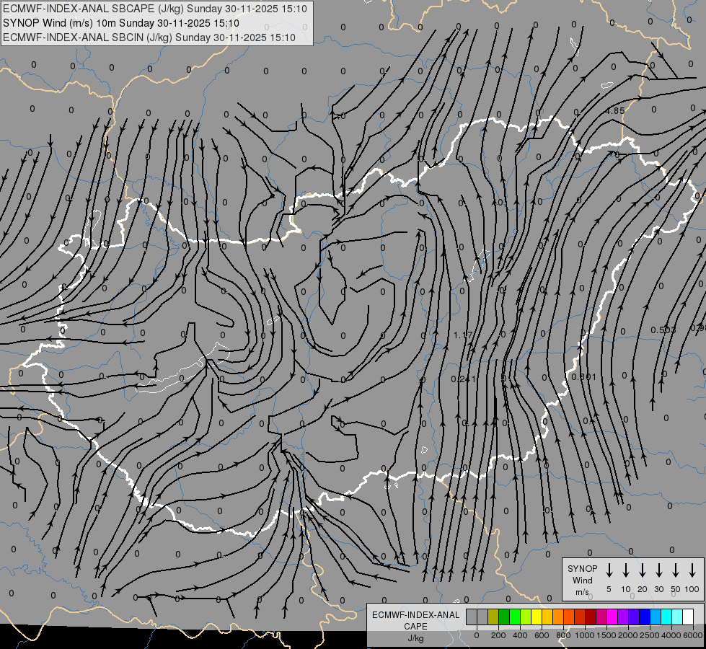The image size is (706, 649).
Task: Click the 1000 tick label on color bar
Action: point(585,635)
